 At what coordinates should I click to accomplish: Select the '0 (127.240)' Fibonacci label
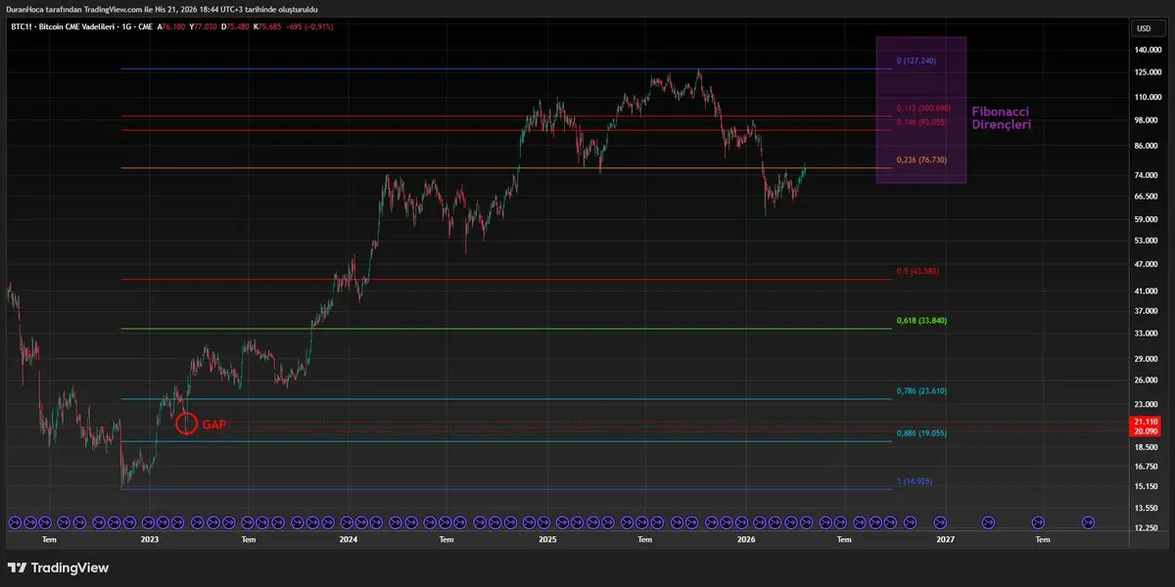[916, 61]
